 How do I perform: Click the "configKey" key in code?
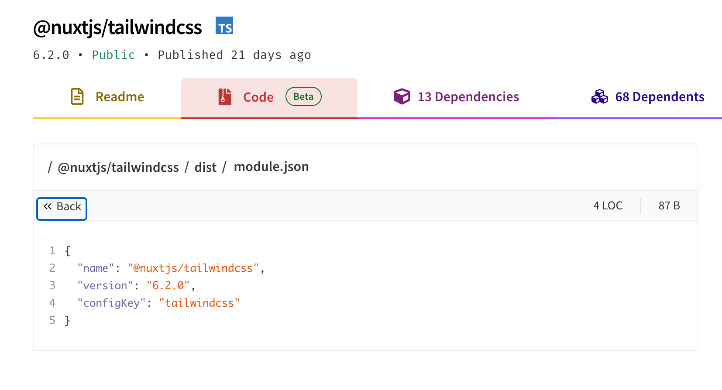point(111,303)
